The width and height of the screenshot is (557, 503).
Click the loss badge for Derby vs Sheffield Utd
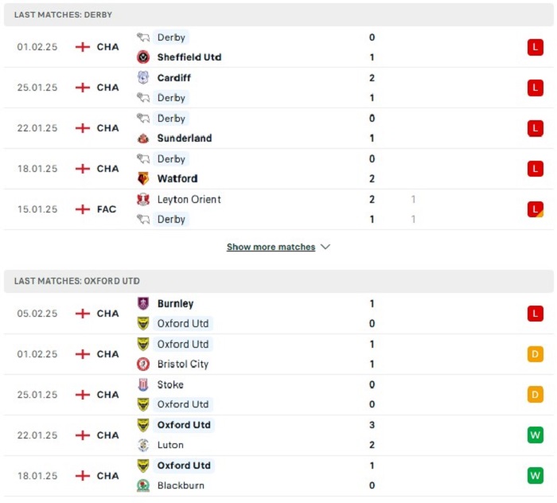(536, 47)
